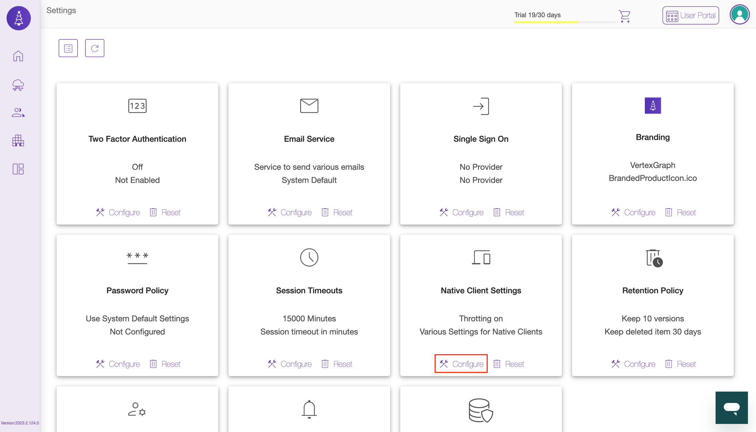Click the profile avatar in the top right
Screen dimensions: 756x432
[740, 14]
